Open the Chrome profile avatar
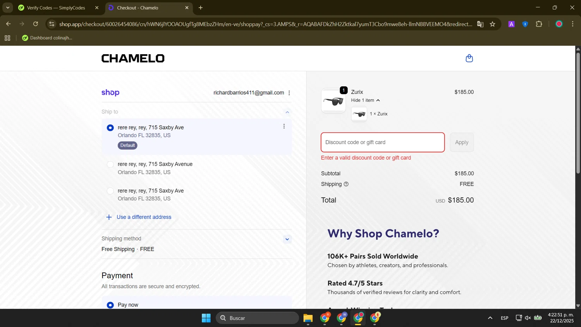This screenshot has width=581, height=327. pos(559,24)
